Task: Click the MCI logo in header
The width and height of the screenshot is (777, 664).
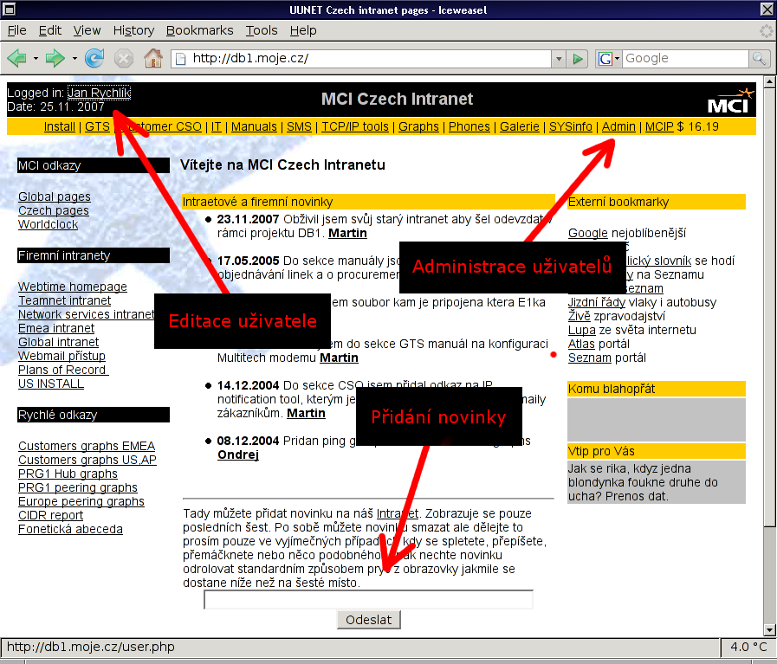Action: 730,100
